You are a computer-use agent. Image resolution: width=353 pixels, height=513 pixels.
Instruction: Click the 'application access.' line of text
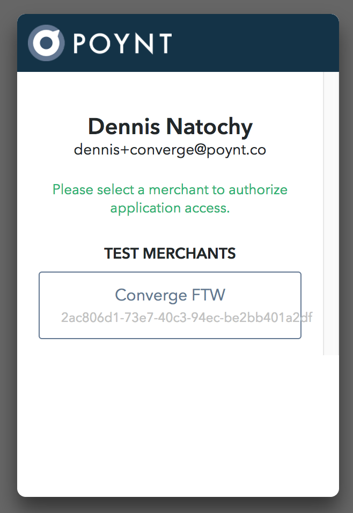coord(170,208)
